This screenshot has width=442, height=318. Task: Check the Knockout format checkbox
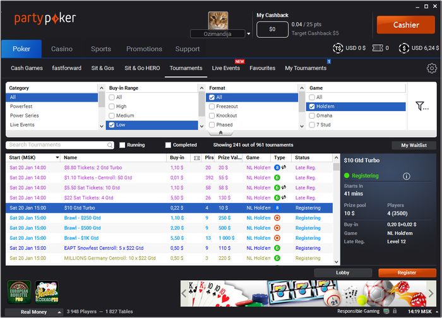click(x=212, y=115)
